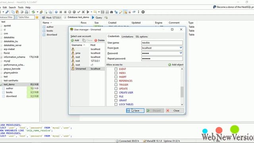Image resolution: width=254 pixels, height=143 pixels.
Task: Enable the INSERT privilege checkbox
Action: coord(116,77)
